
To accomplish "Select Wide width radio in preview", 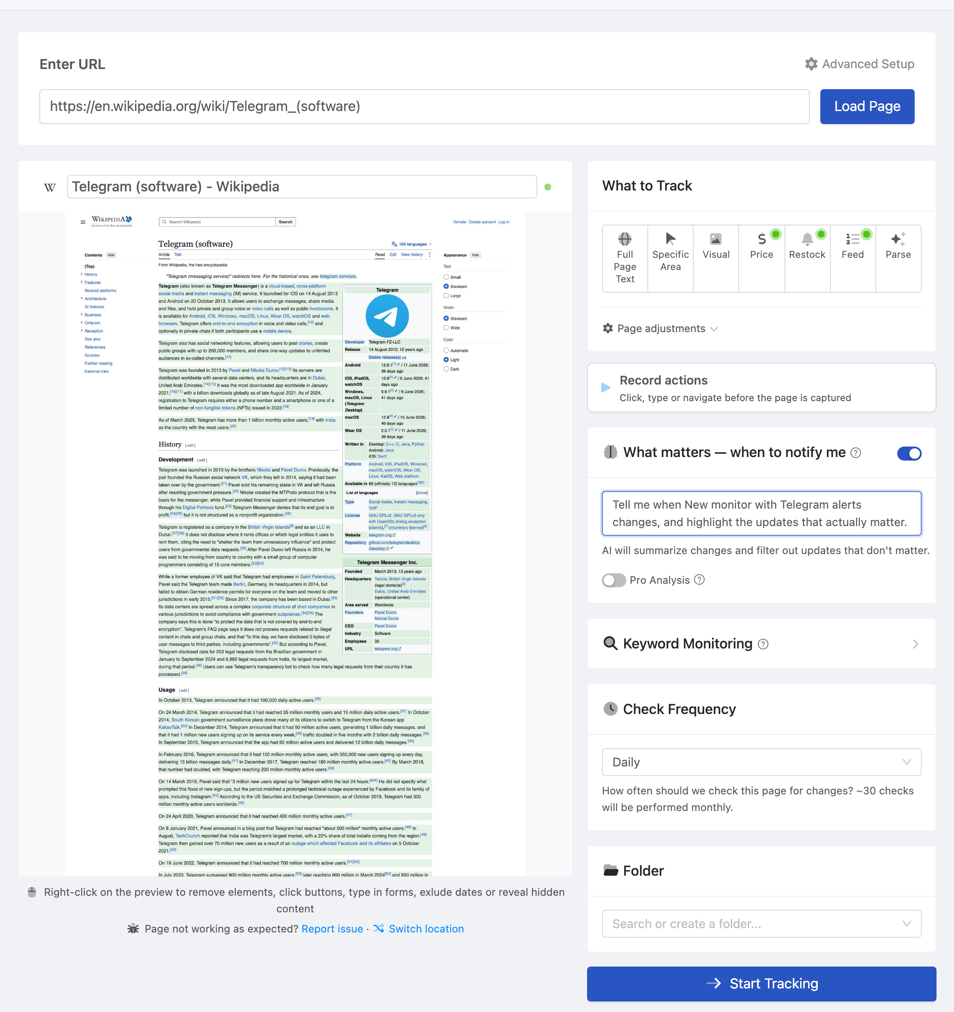I will 446,328.
